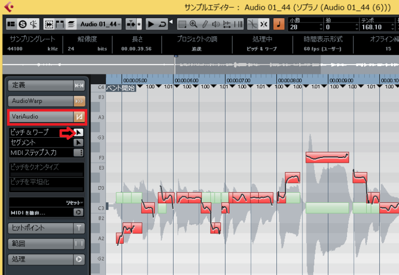The height and width of the screenshot is (275, 399).
Task: Select the Zoom tool
Action: point(193,24)
